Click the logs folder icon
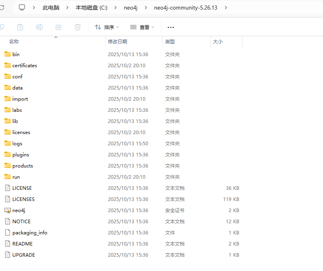 (x=8, y=143)
